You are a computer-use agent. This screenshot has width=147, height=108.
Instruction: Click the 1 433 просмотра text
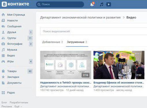click(104, 90)
